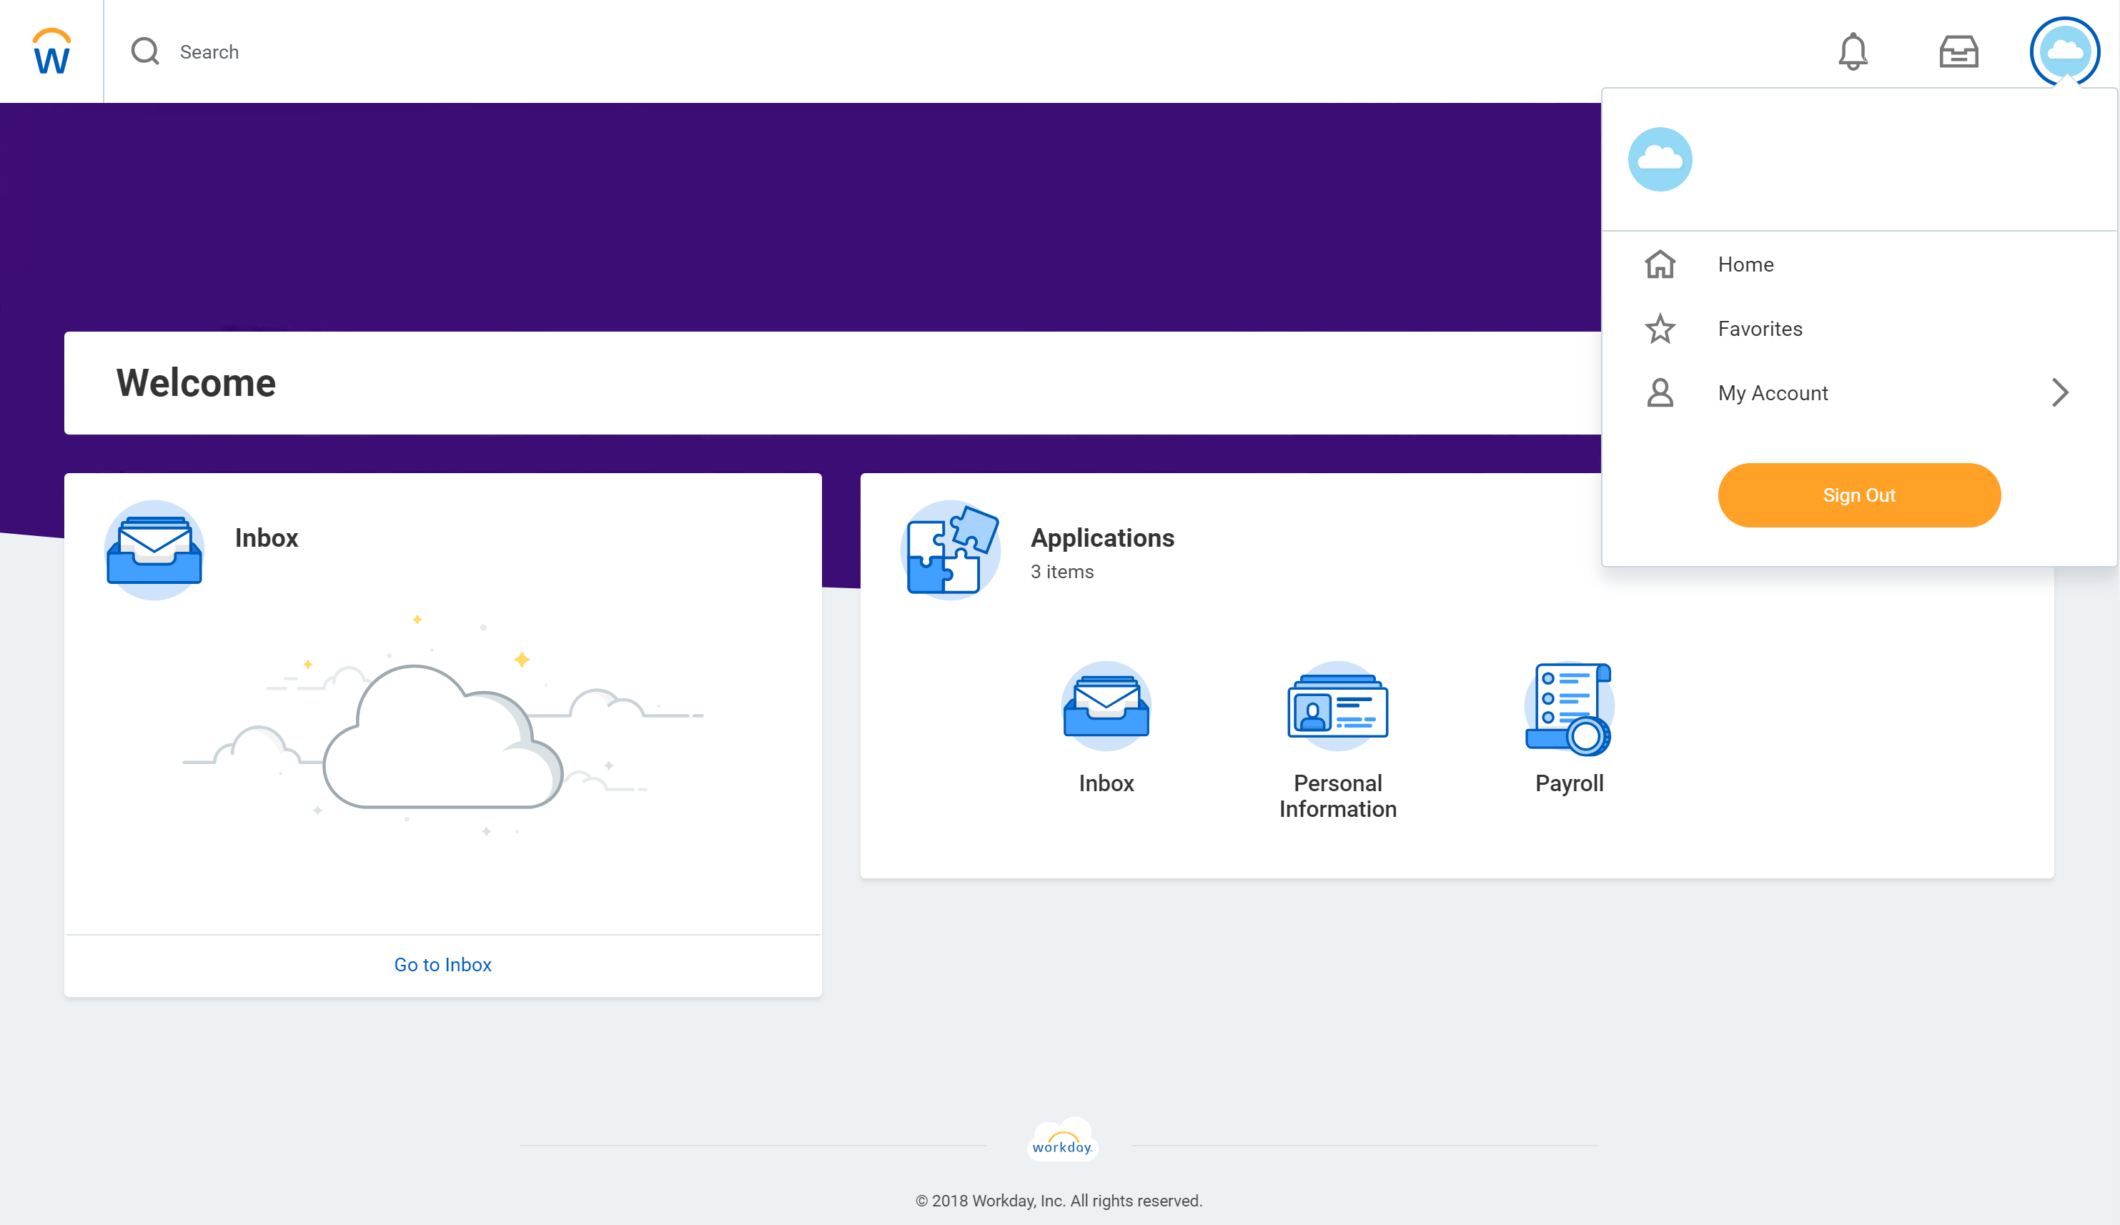Viewport: 2120px width, 1225px height.
Task: Expand My Account chevron arrow
Action: tap(2059, 393)
